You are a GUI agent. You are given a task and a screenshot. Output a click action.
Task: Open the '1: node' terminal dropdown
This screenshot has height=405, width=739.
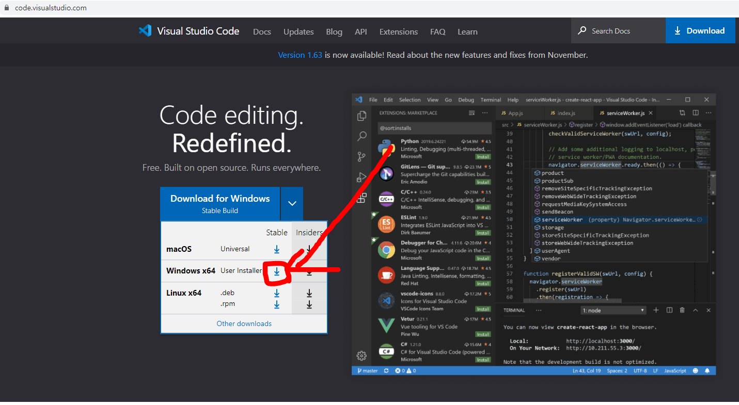coord(614,310)
